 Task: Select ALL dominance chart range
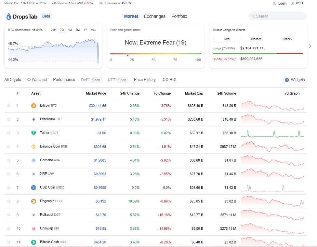click(x=93, y=30)
